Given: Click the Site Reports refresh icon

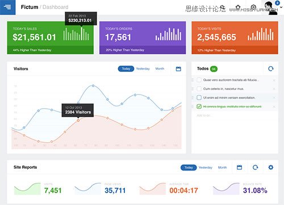Looking at the screenshot, I should pyautogui.click(x=255, y=167).
